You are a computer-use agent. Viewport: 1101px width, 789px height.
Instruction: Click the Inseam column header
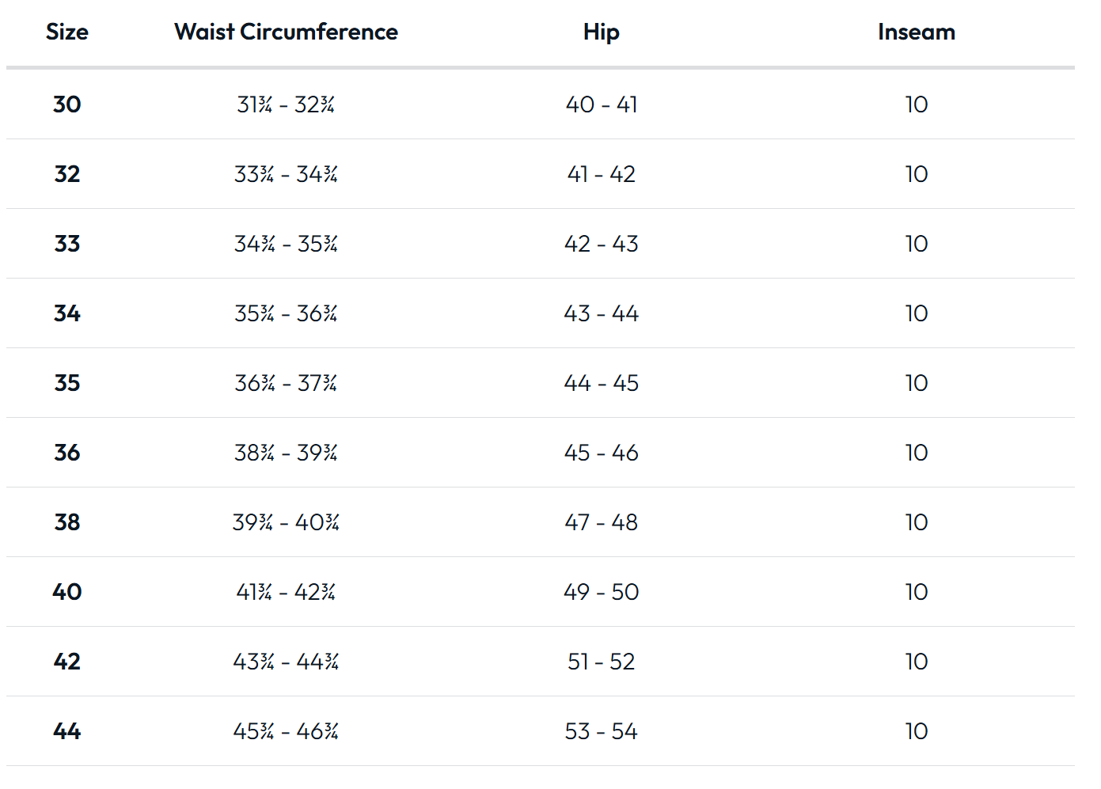[917, 32]
